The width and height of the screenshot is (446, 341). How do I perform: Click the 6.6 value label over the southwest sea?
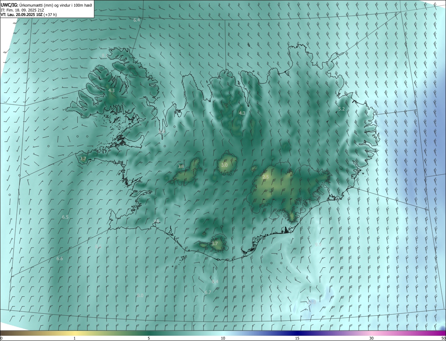[x=60, y=259]
